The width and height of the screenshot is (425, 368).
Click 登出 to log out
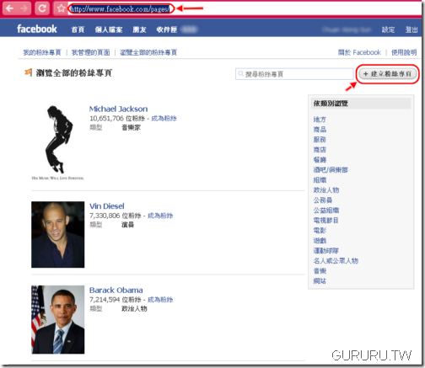coord(412,29)
